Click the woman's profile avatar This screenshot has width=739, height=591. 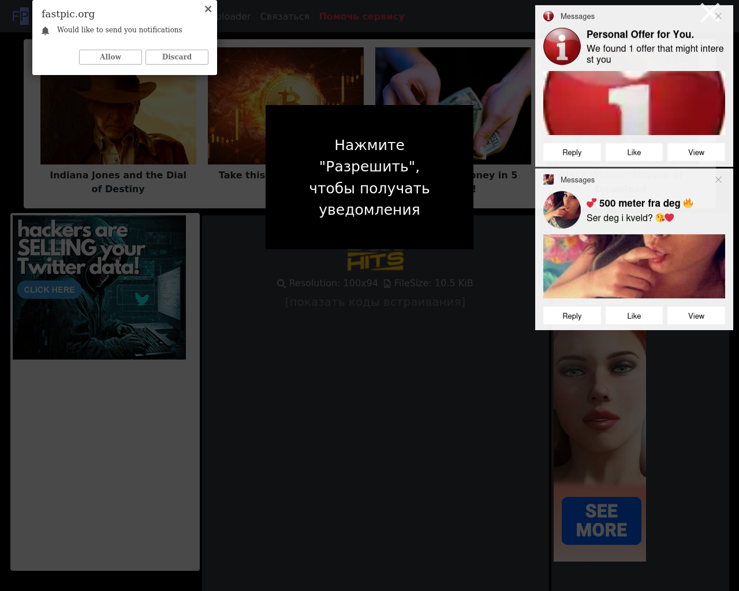tap(562, 210)
